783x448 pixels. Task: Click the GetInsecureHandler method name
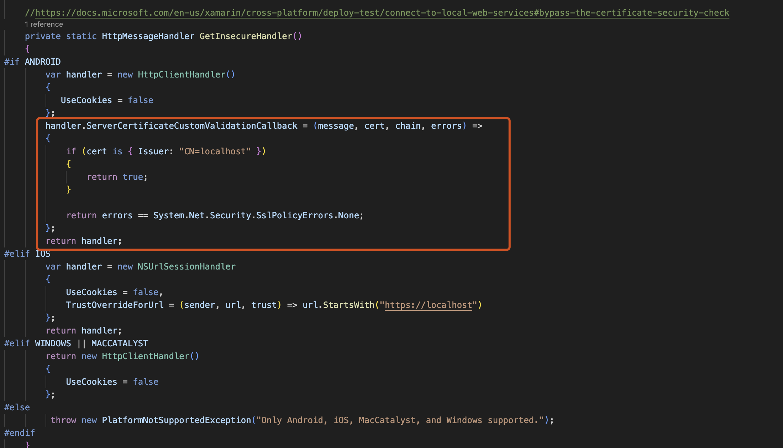pyautogui.click(x=246, y=36)
